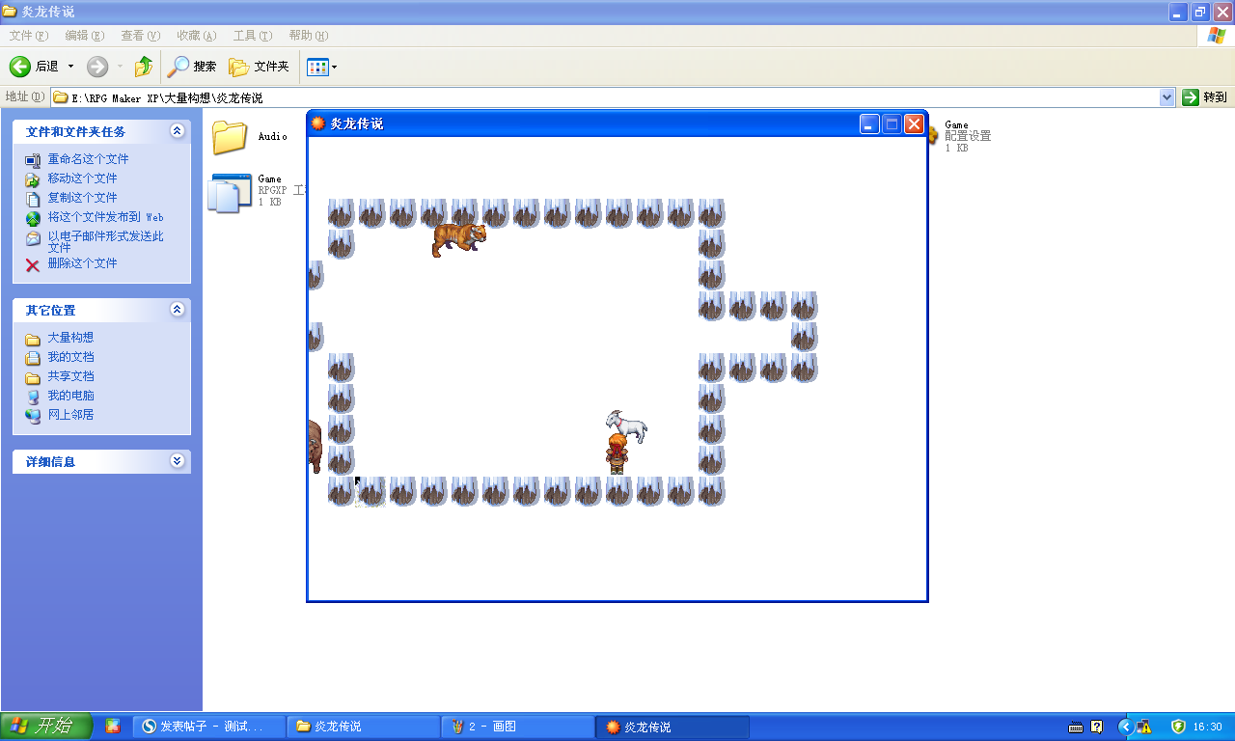
Task: Expand the Back history dropdown arrow
Action: coord(70,67)
